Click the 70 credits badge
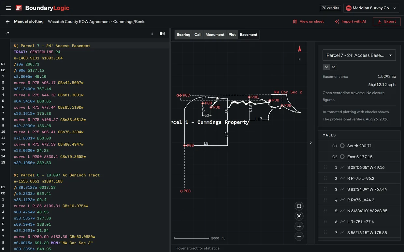 click(331, 8)
